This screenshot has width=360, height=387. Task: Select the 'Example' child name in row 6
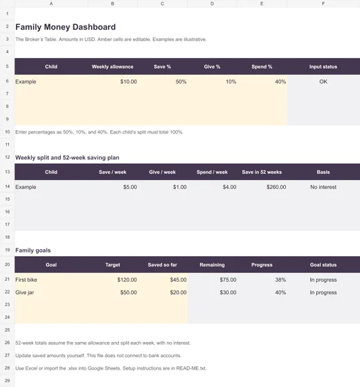pos(51,82)
